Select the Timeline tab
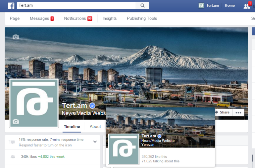 pos(72,127)
